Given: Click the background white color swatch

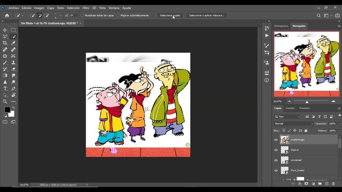Looking at the screenshot, I should pyautogui.click(x=12, y=114).
